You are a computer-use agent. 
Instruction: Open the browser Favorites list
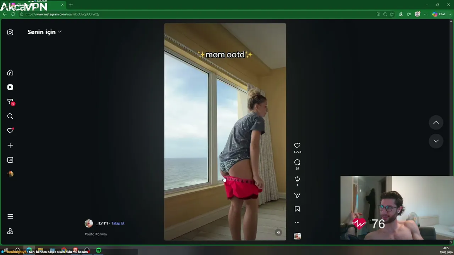tap(409, 14)
